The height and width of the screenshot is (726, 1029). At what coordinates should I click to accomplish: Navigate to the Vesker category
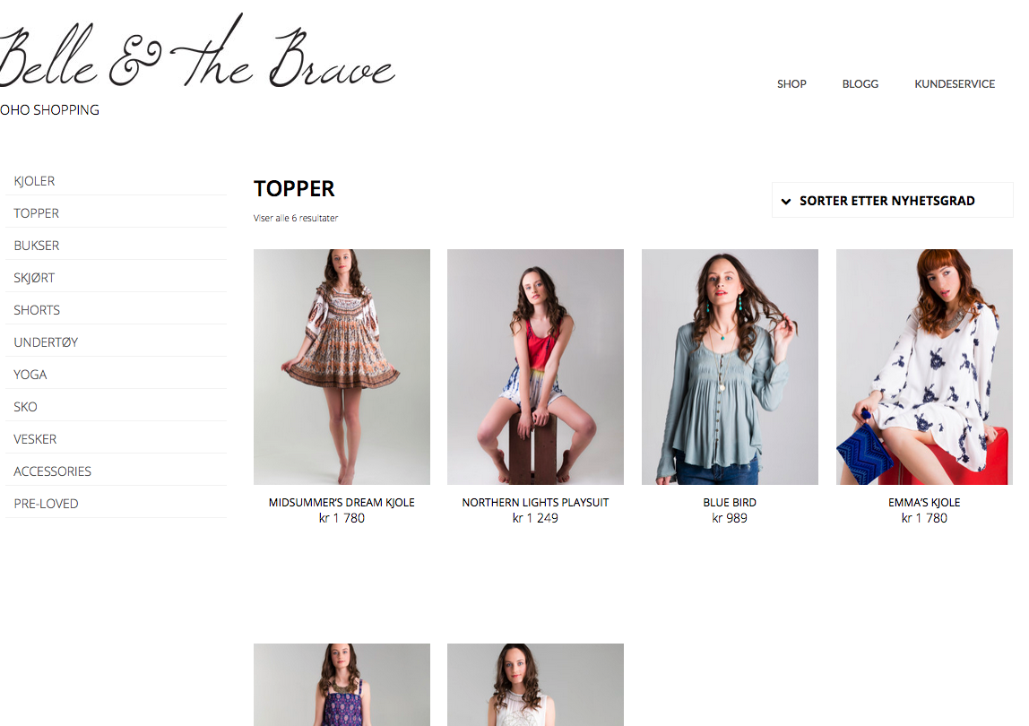pos(36,439)
